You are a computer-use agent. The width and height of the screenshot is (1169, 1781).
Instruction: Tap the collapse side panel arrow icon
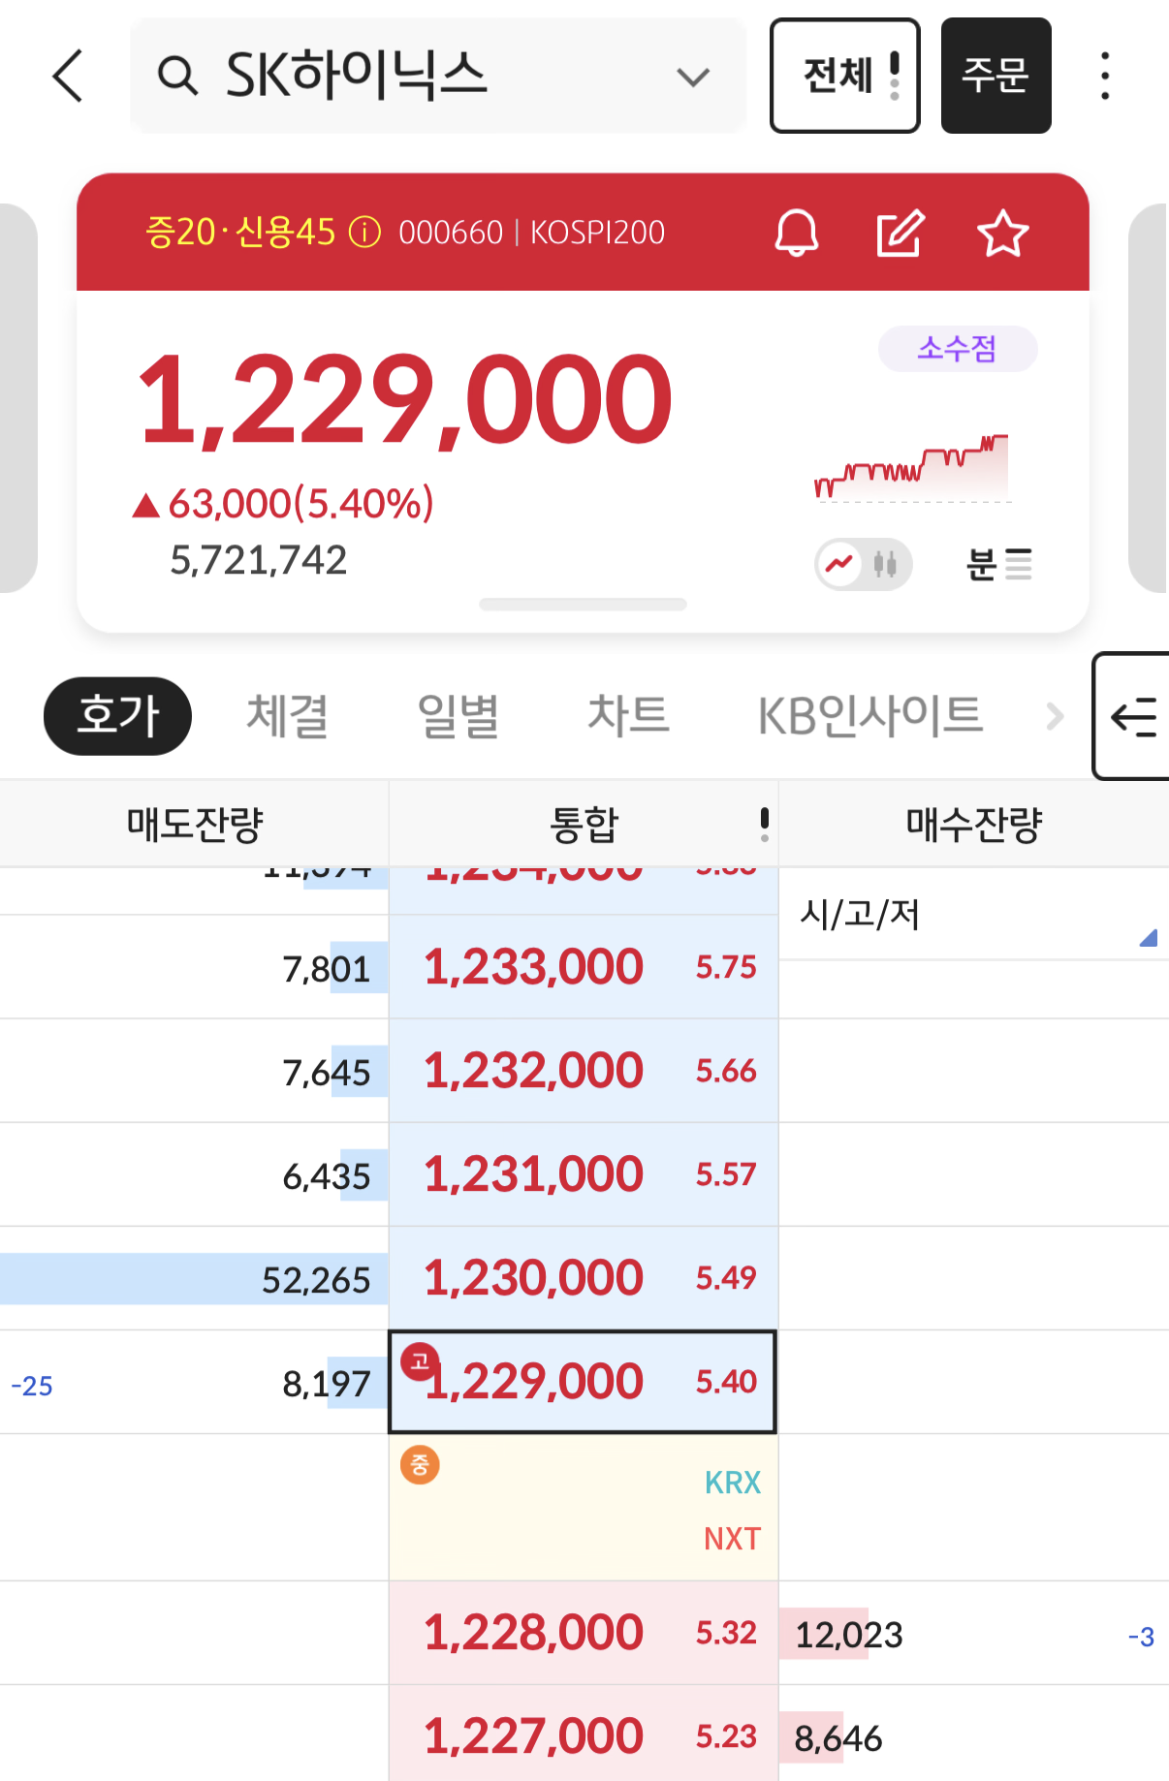point(1133,717)
